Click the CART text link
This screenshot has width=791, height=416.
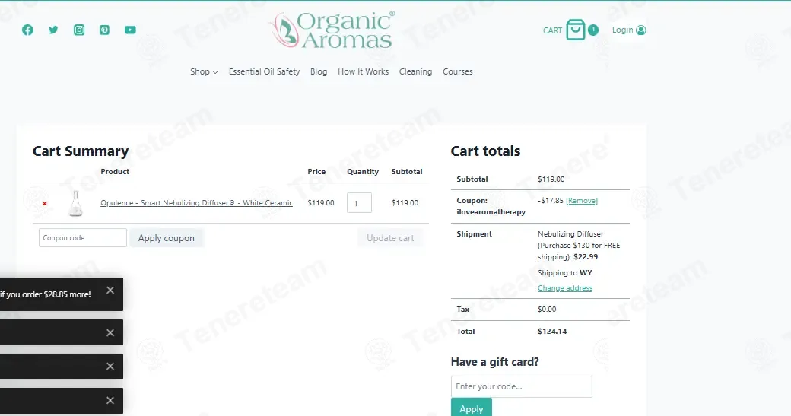coord(552,30)
